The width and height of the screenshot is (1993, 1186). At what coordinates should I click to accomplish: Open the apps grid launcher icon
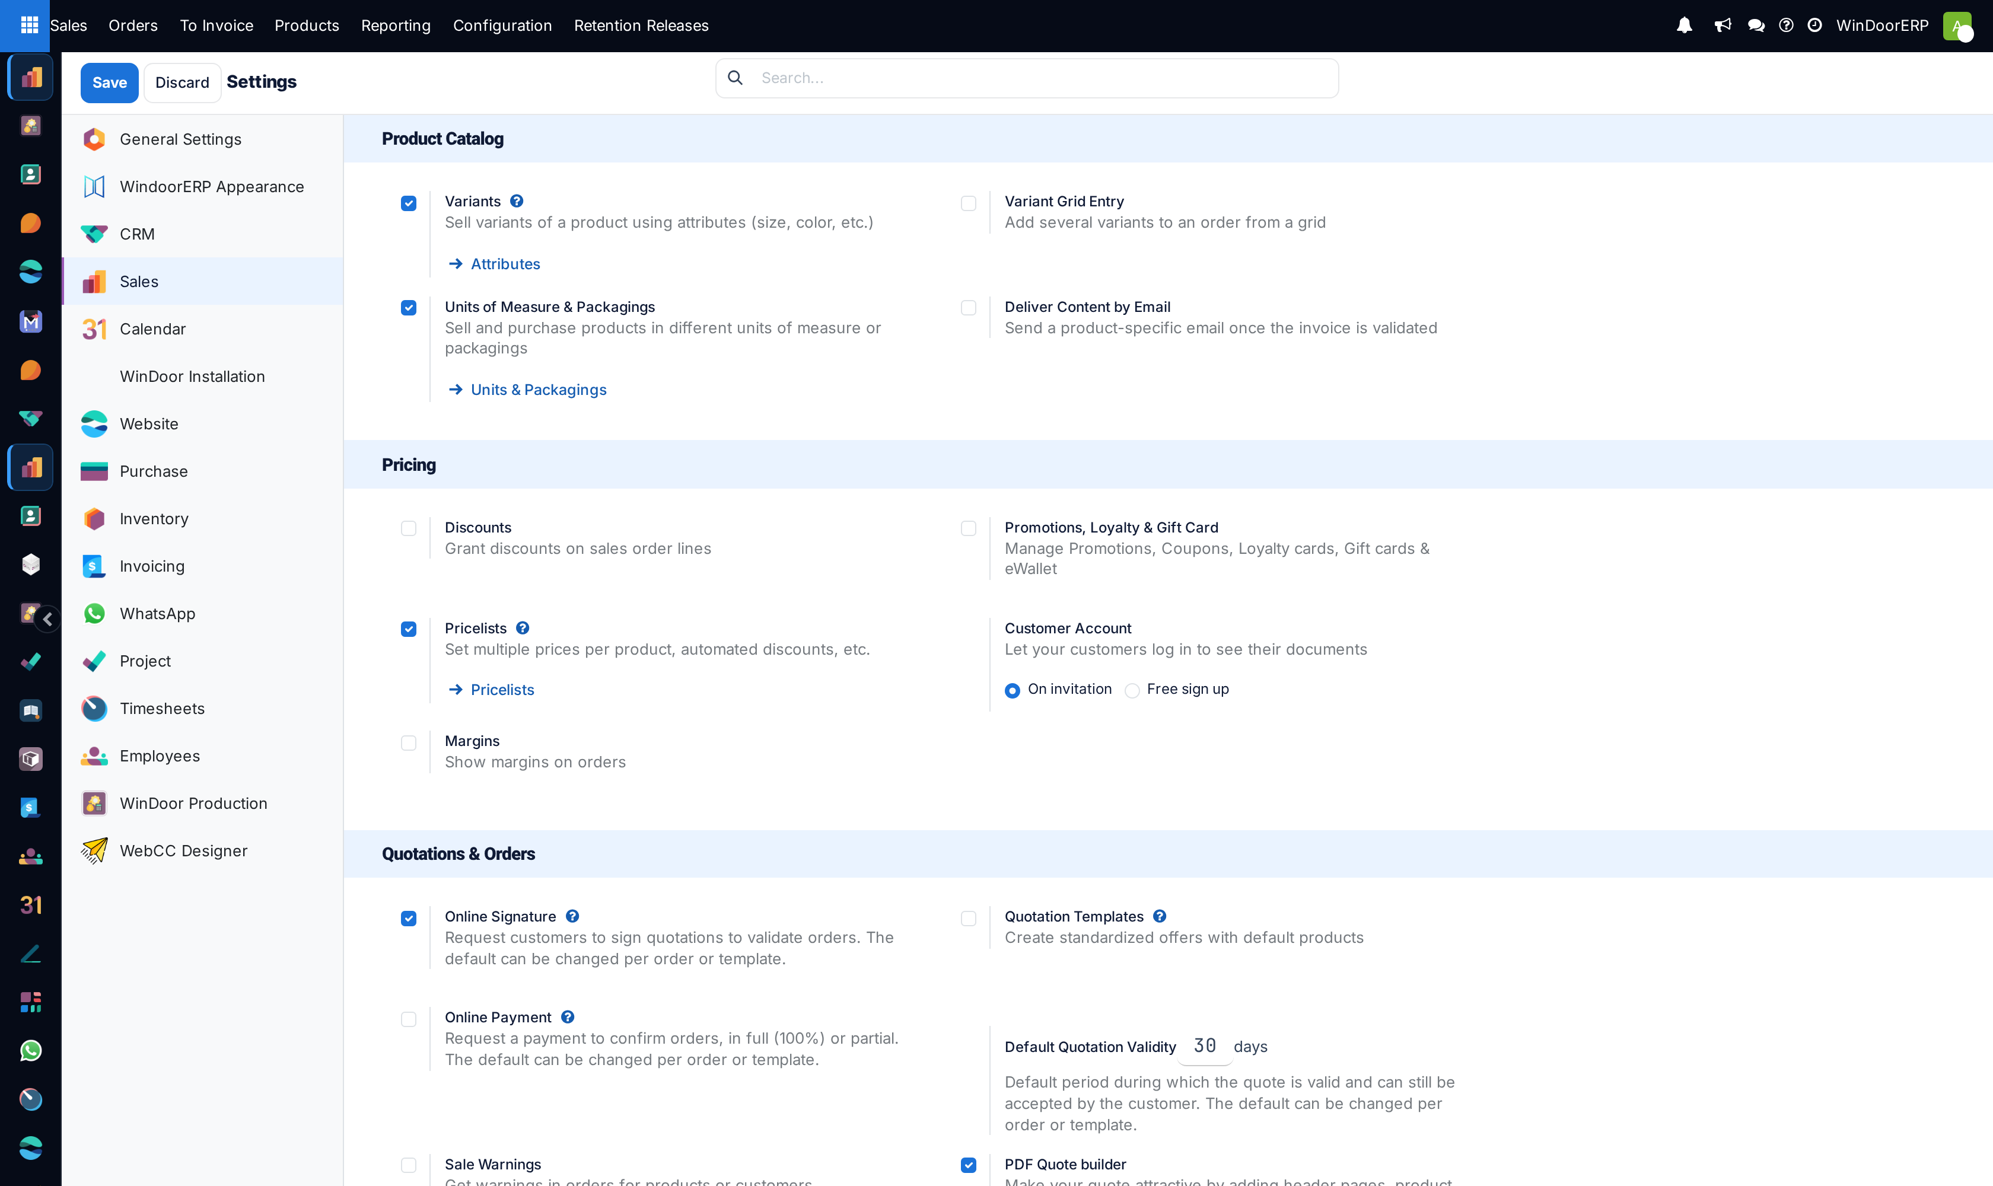pyautogui.click(x=30, y=25)
